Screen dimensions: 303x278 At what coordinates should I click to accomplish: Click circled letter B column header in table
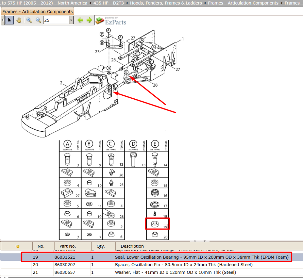pyautogui.click(x=89, y=144)
